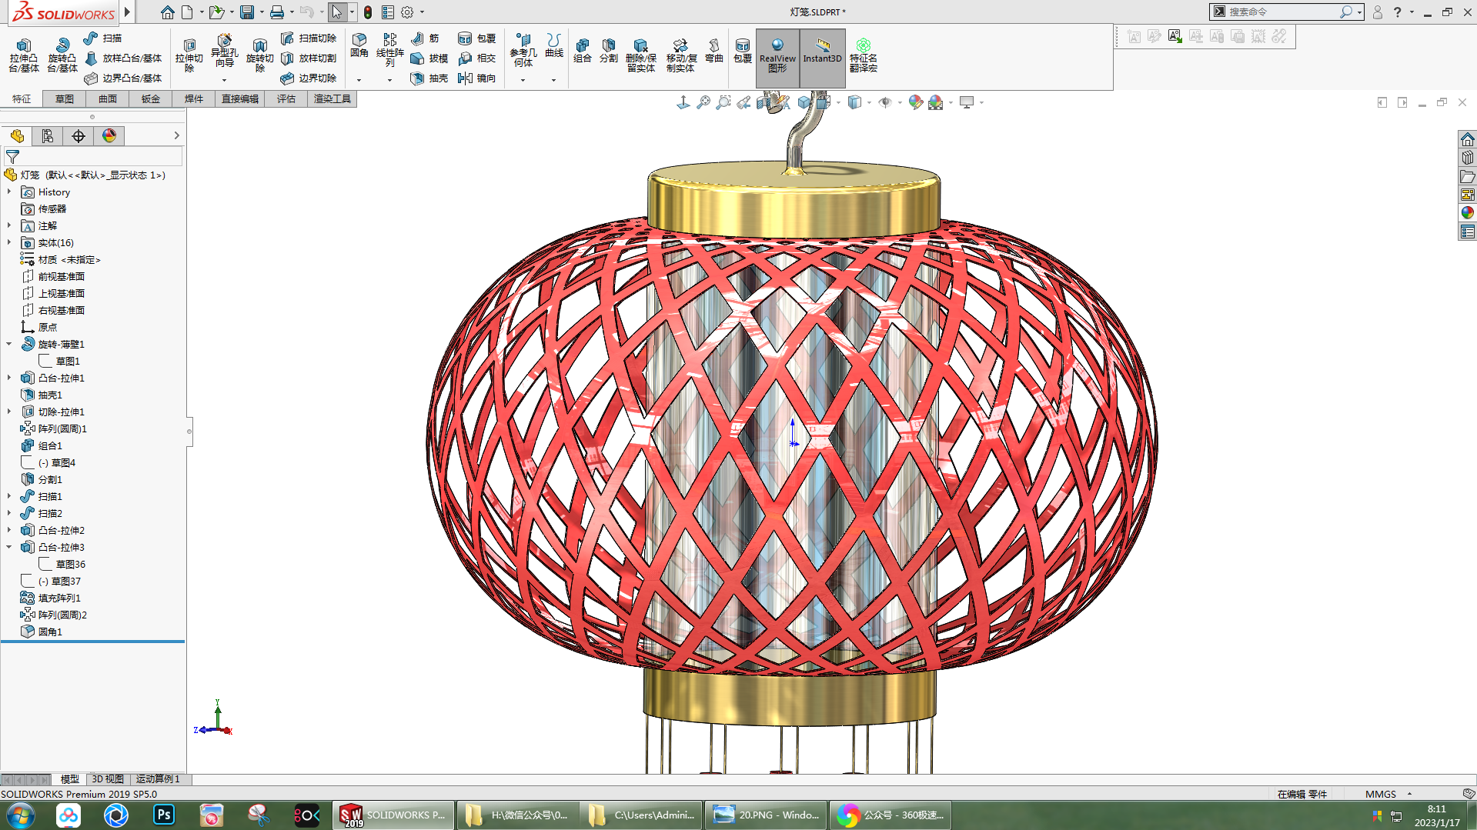
Task: Choose the 拔模 draft tool
Action: pyautogui.click(x=429, y=58)
